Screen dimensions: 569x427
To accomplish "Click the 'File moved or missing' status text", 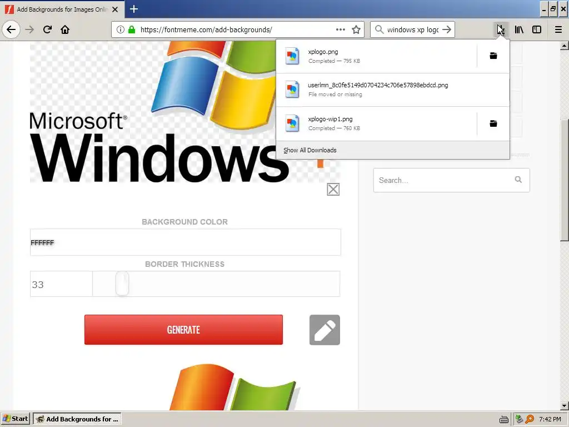I will (x=335, y=95).
